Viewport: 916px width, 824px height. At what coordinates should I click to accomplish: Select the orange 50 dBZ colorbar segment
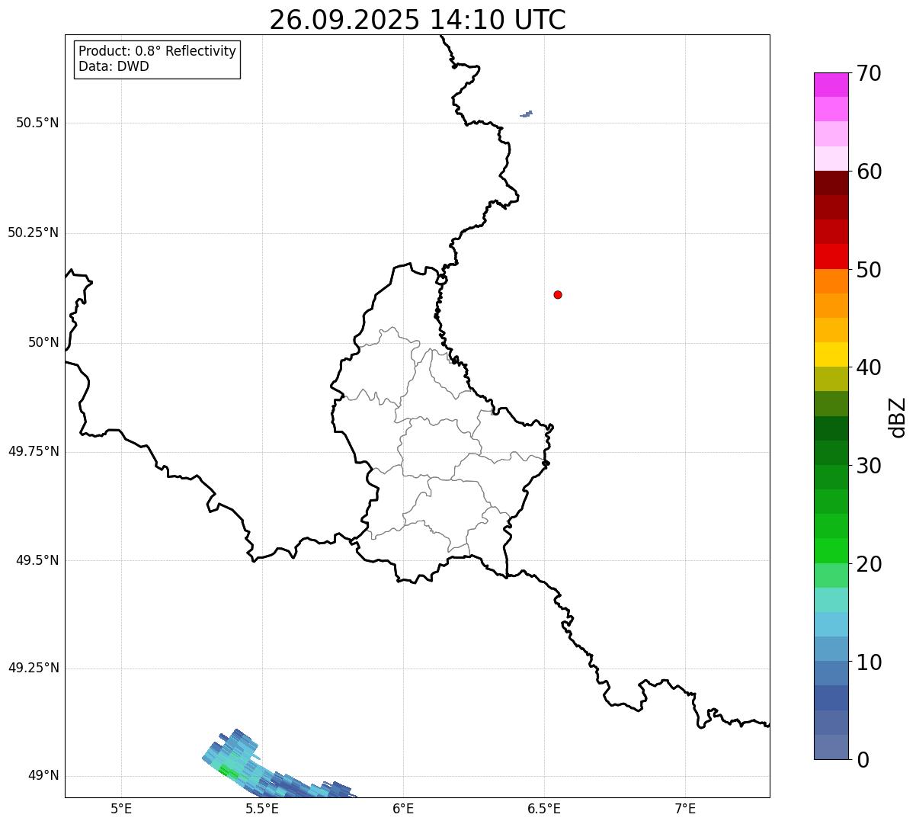831,281
